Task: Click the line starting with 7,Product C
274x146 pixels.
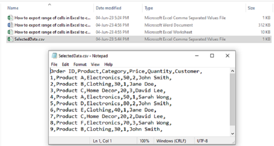Action: click(x=108, y=116)
